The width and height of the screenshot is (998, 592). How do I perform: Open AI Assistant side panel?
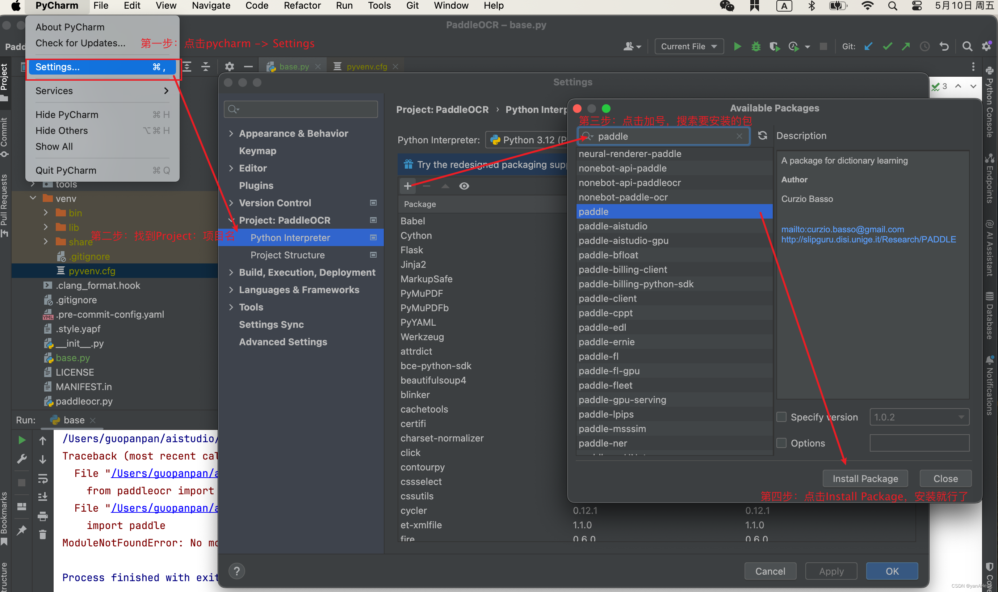(x=990, y=248)
